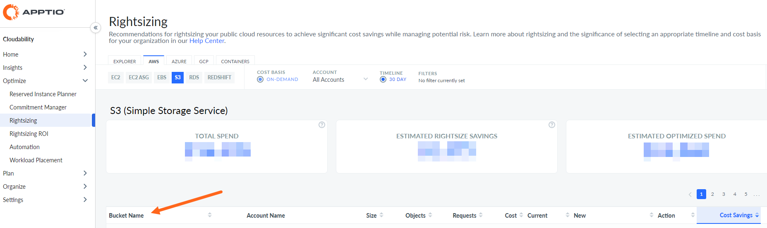This screenshot has height=228, width=767.
Task: Select the S3 service button
Action: pos(178,77)
